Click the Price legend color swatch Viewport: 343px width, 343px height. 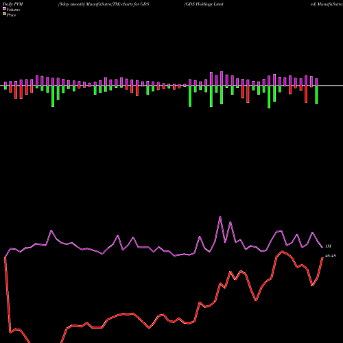coord(4,14)
